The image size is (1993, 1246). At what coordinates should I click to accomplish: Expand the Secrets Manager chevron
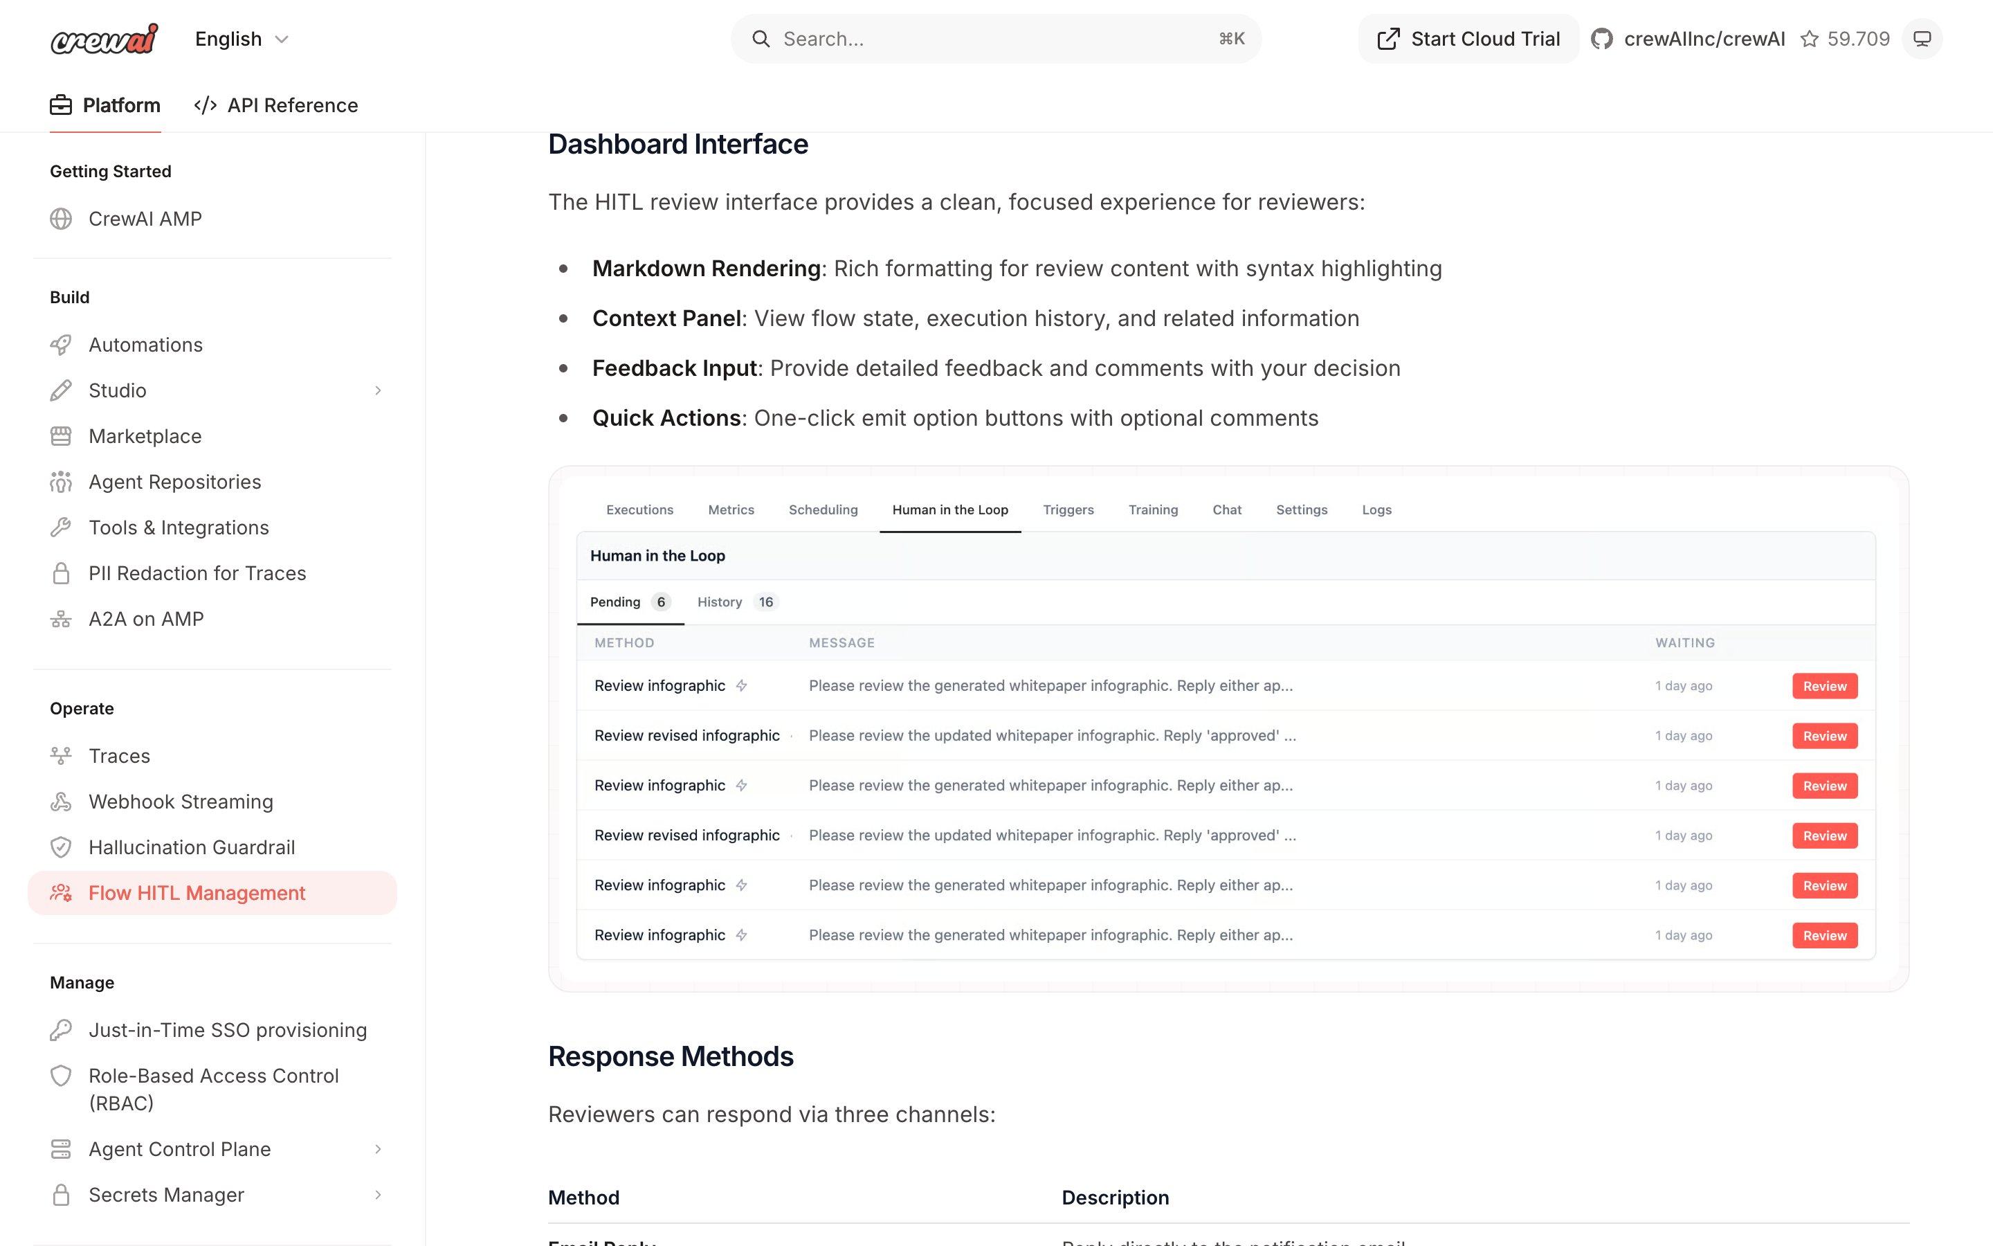pyautogui.click(x=378, y=1195)
